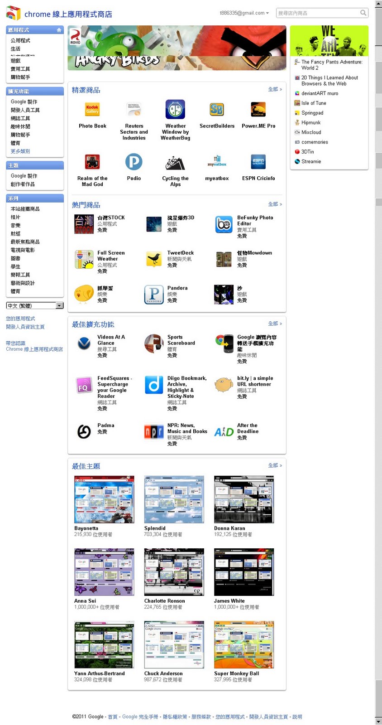Click the search magnifier icon
Viewport: 382px width, 725px height.
point(363,13)
